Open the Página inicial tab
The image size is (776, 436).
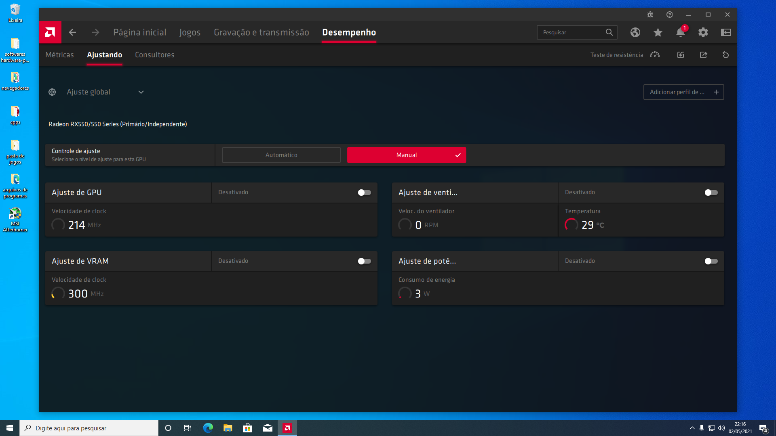(x=140, y=32)
